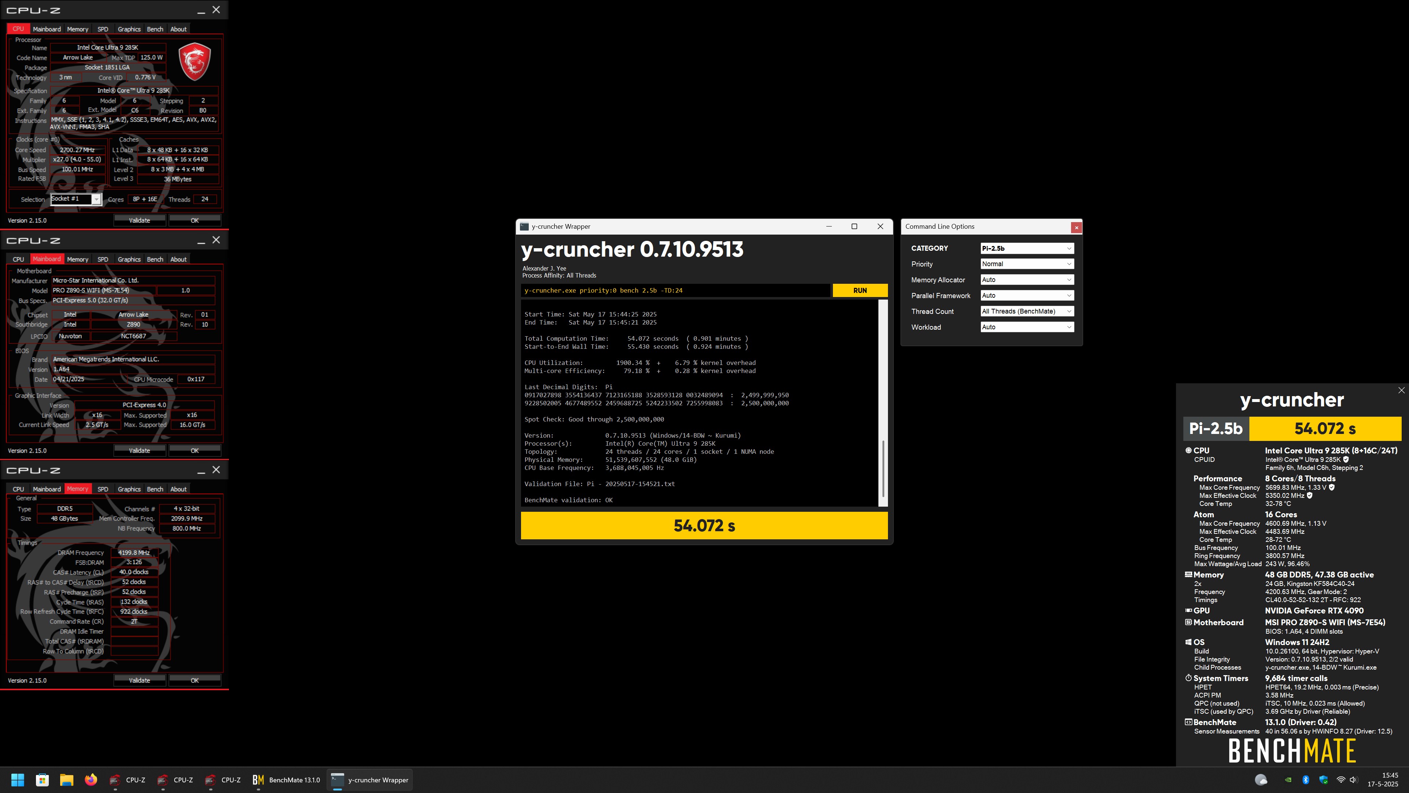Click the y-cruncher Wrapper title bar icon
Image resolution: width=1409 pixels, height=793 pixels.
[524, 227]
